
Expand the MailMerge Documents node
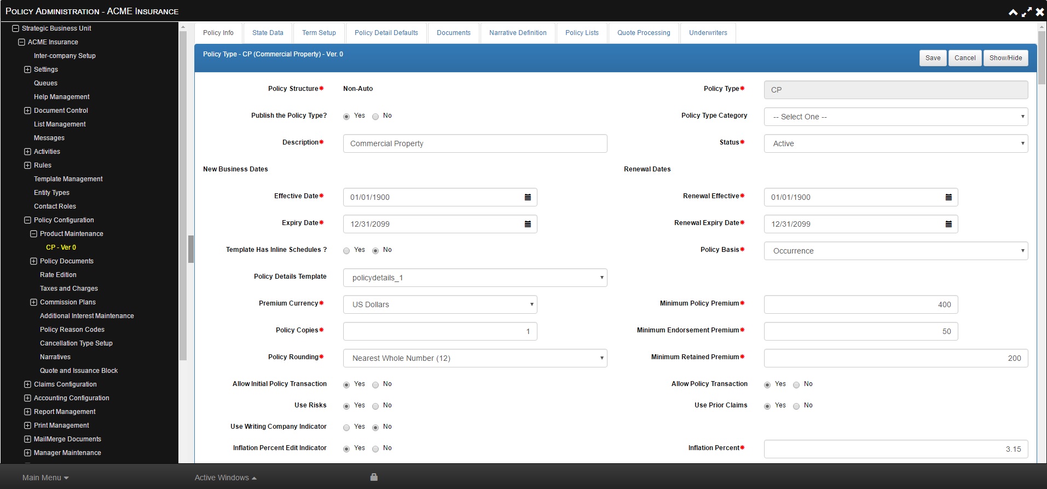click(27, 439)
